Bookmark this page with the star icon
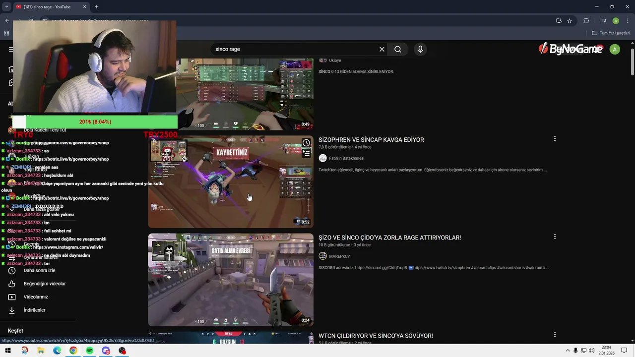635x357 pixels. (x=570, y=21)
